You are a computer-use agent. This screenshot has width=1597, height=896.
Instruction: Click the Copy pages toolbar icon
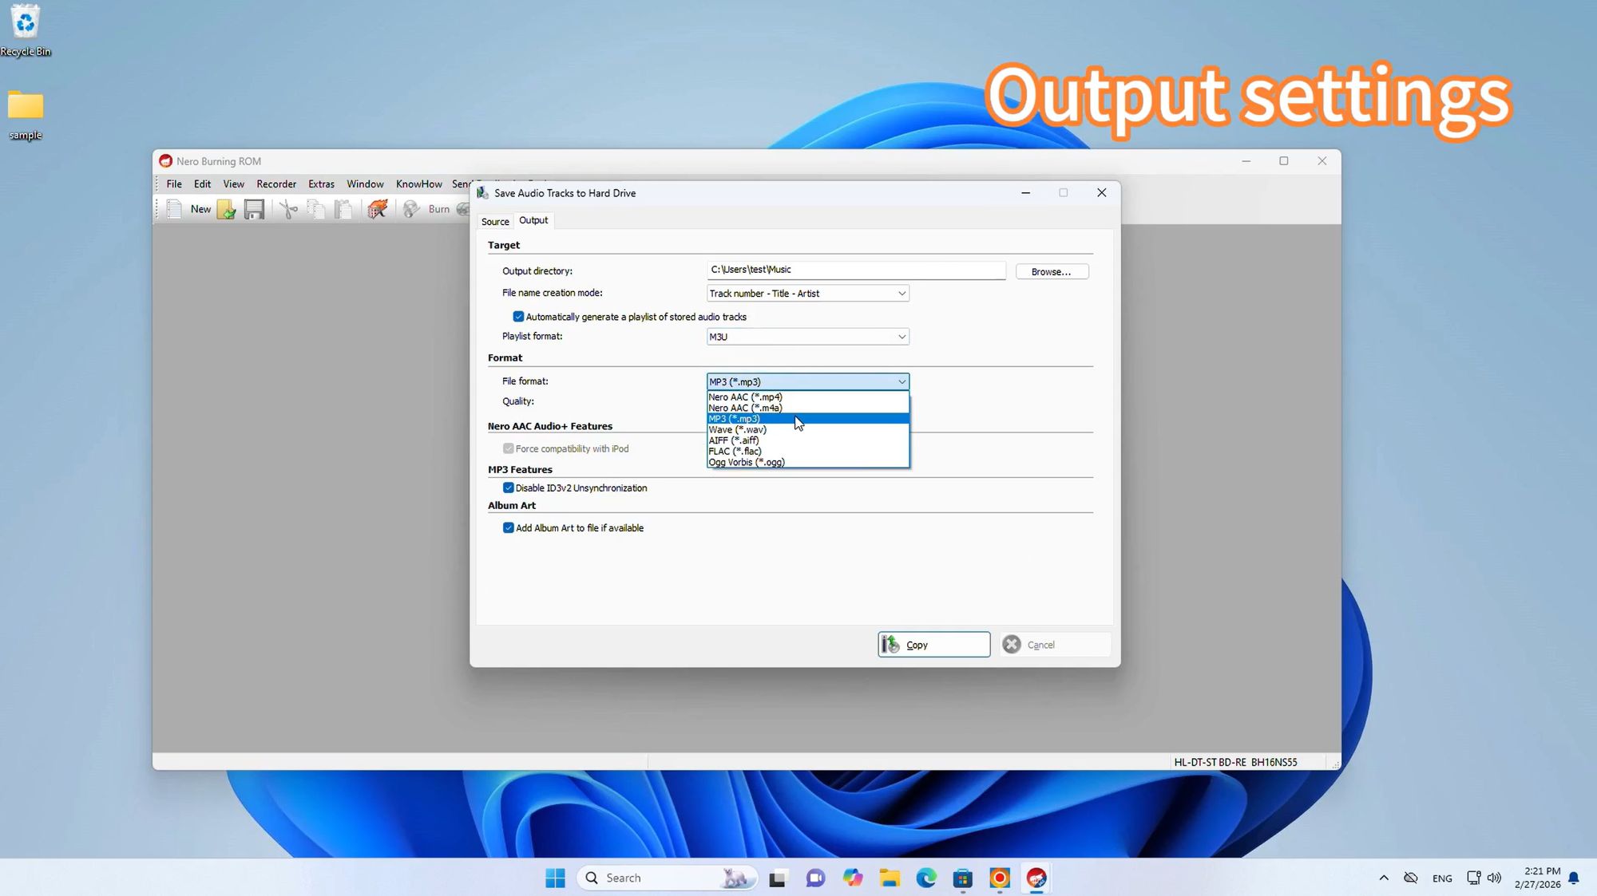coord(316,209)
